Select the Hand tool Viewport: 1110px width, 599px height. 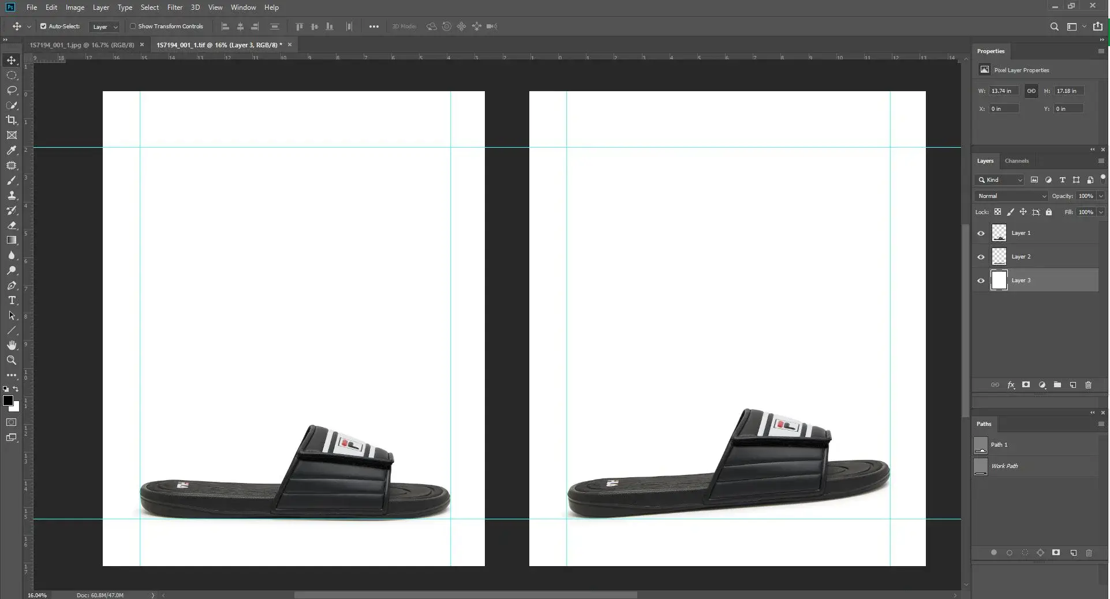coord(12,345)
